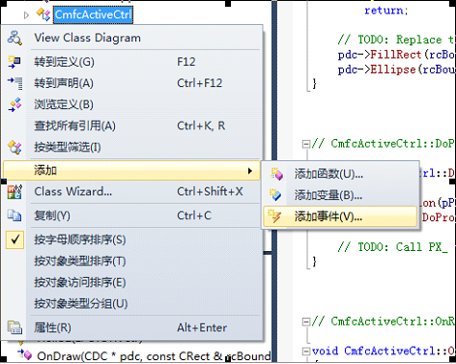Click the class icon beside CmfcActiveCtrl

(x=43, y=14)
